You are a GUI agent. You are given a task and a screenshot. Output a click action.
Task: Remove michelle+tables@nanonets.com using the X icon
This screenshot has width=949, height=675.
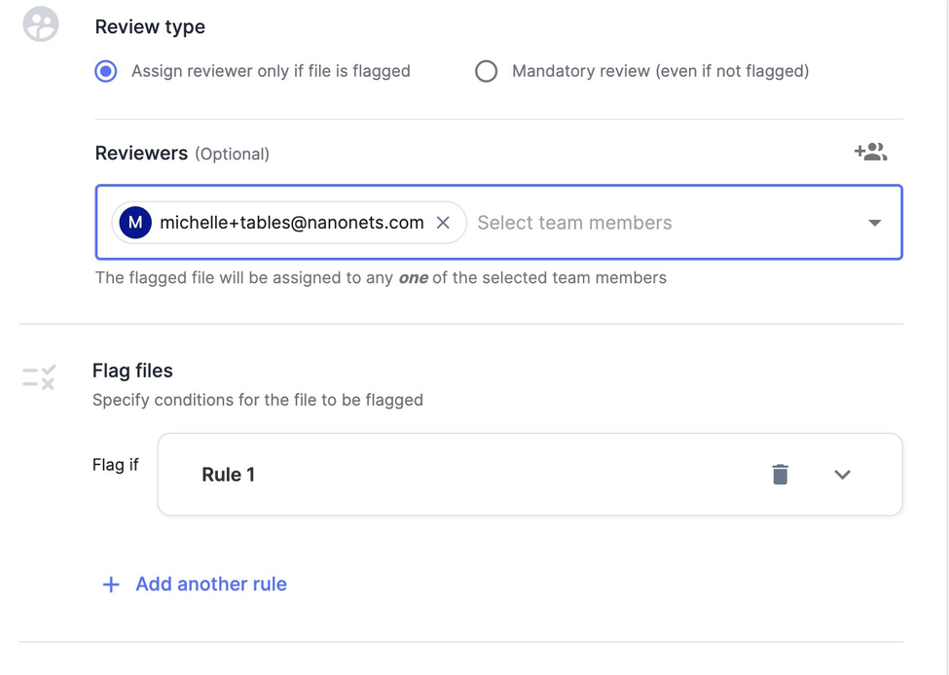(443, 222)
